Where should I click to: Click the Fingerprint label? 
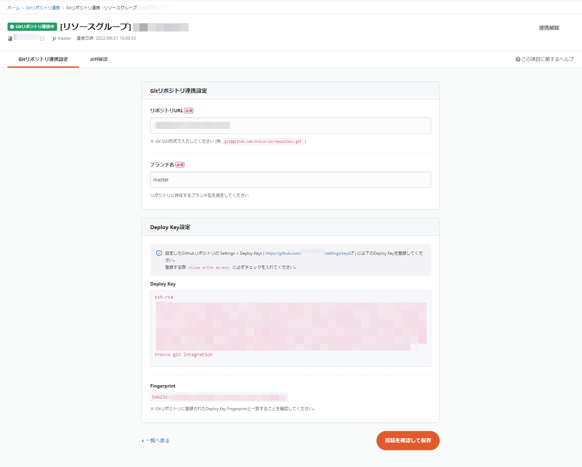(163, 386)
